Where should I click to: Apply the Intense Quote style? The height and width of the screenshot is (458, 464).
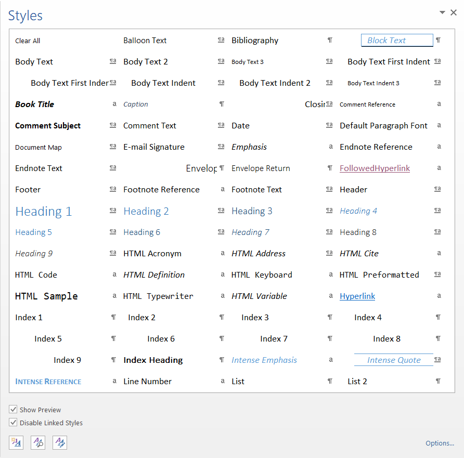coord(394,360)
